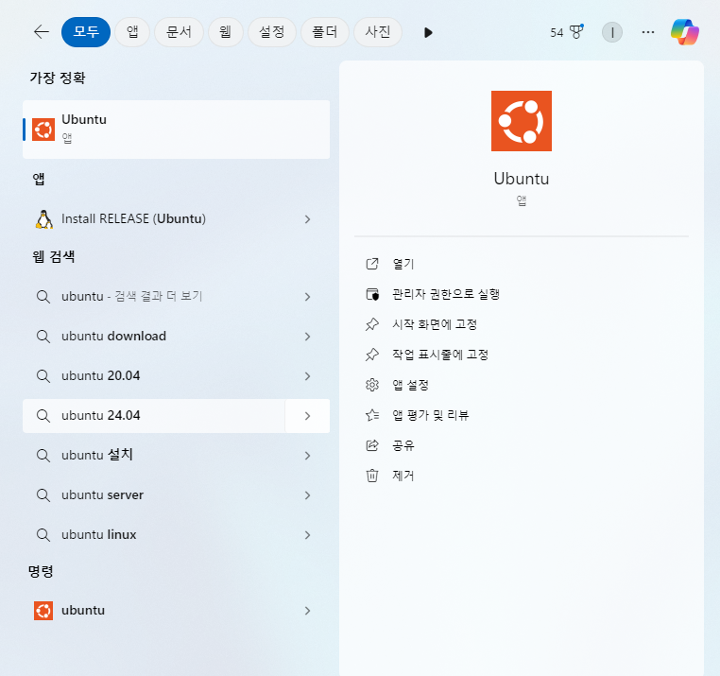Select the 모두 filter tab
720x676 pixels.
86,32
